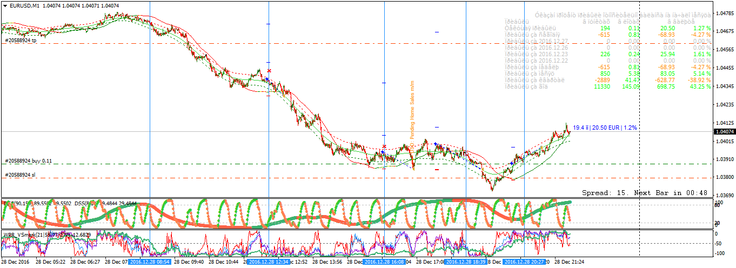
Task: Click the 5.14 % value in stats table
Action: tap(701, 73)
